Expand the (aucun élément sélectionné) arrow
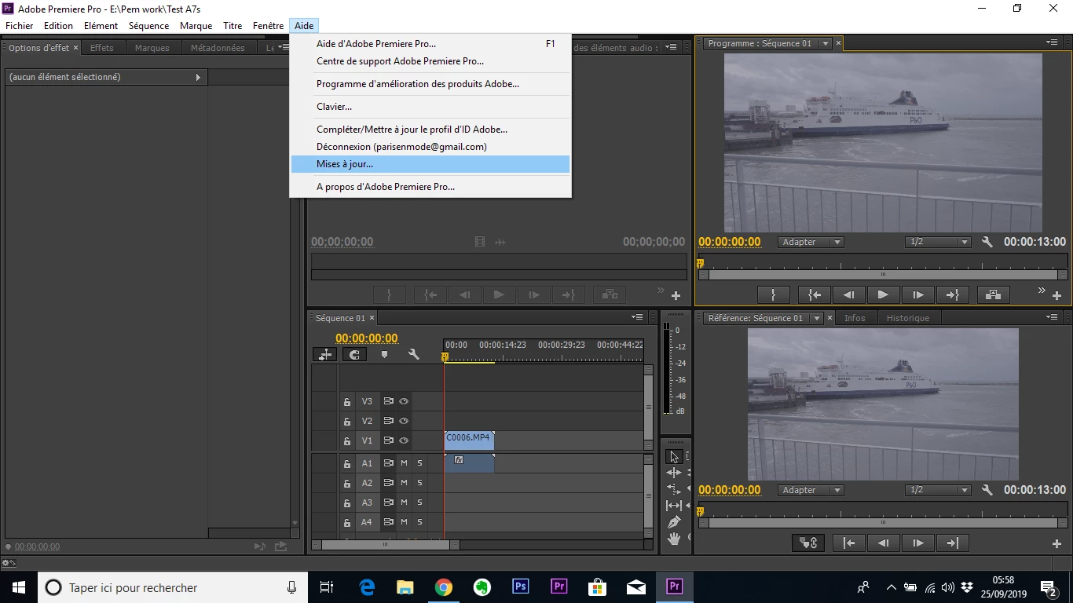Viewport: 1073px width, 603px height. pyautogui.click(x=198, y=77)
